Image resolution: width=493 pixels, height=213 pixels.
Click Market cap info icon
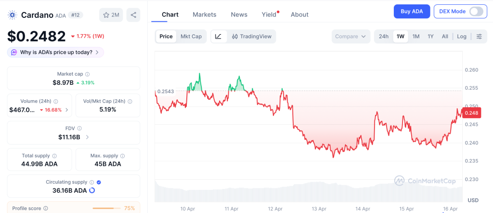coord(87,74)
